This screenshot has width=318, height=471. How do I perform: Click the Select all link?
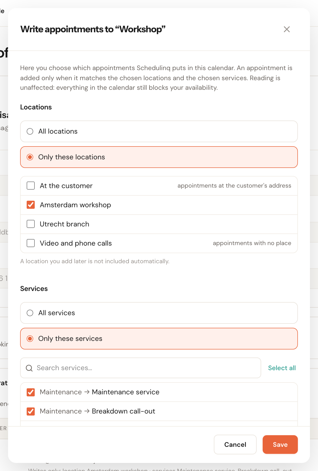tap(282, 368)
